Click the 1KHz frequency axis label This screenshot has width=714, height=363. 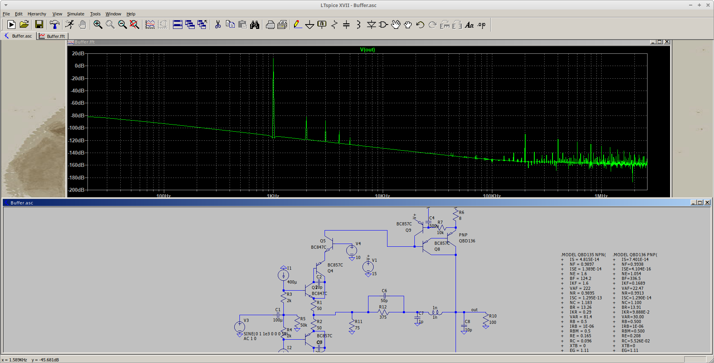tap(273, 196)
